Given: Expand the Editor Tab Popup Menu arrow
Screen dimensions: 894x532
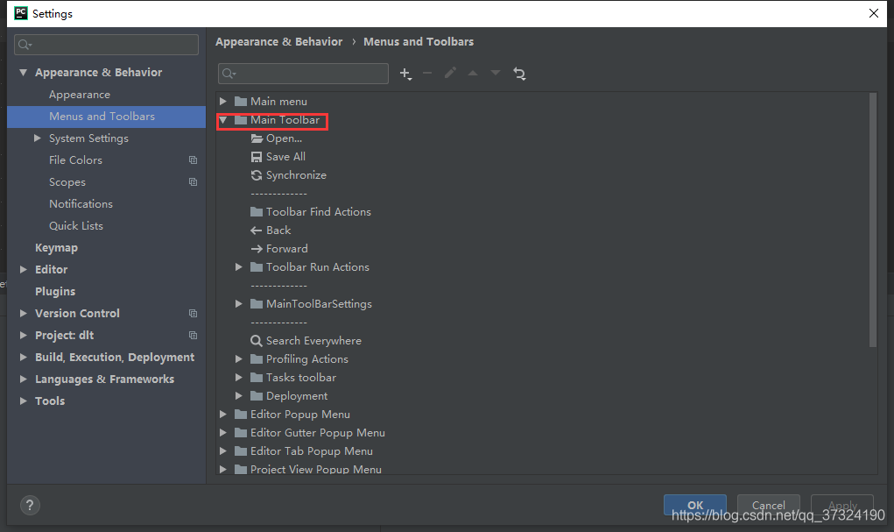Looking at the screenshot, I should (223, 451).
